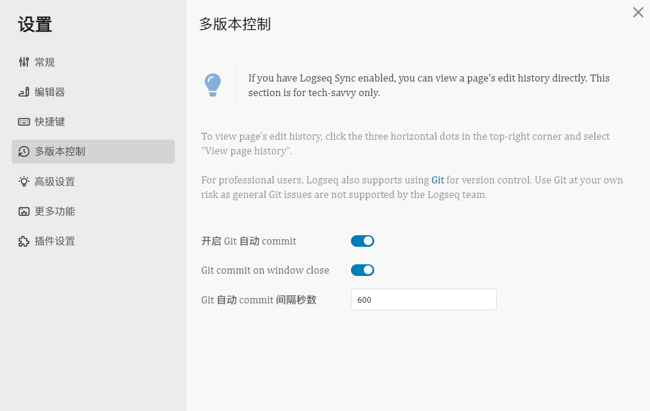Select the highlighted 多版本控制 sidebar entry
Viewport: 650px width, 411px height.
tap(55, 151)
